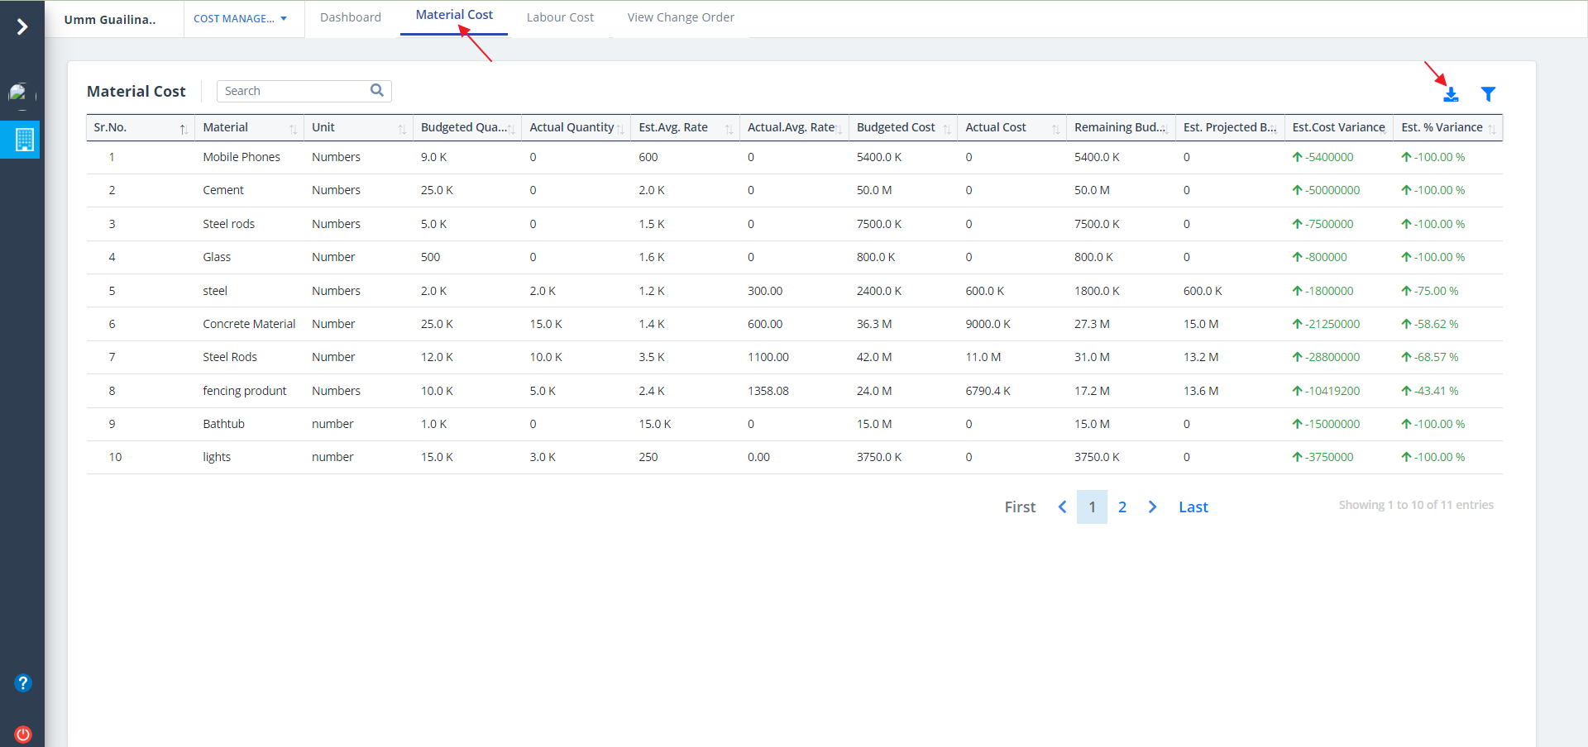Click the First page link
The image size is (1588, 747).
[x=1020, y=507]
